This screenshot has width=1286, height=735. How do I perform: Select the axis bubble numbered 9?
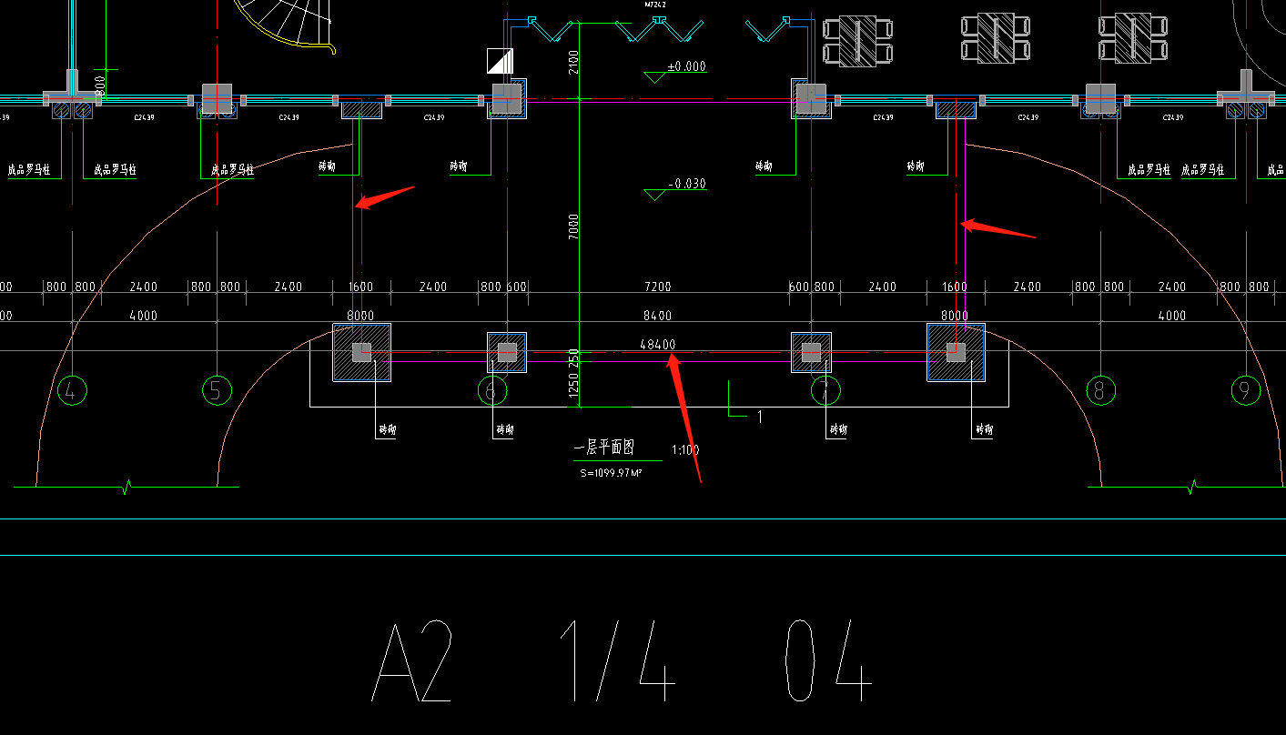point(1245,391)
